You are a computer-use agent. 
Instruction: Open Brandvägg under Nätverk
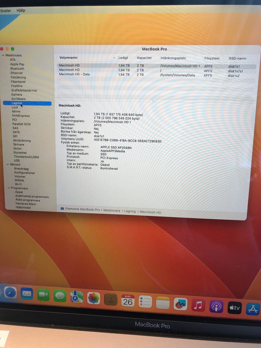click(x=21, y=169)
